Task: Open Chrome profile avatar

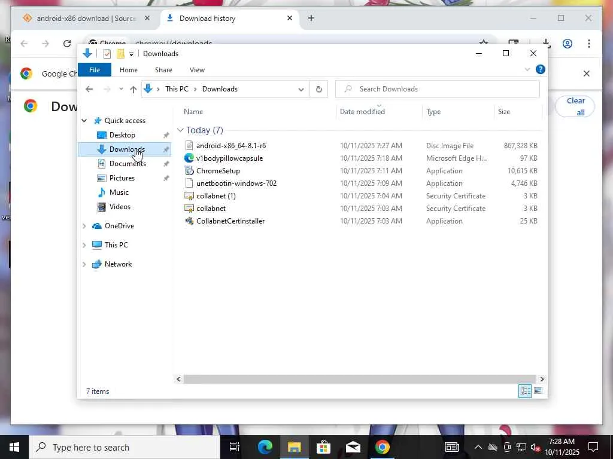Action: click(568, 43)
